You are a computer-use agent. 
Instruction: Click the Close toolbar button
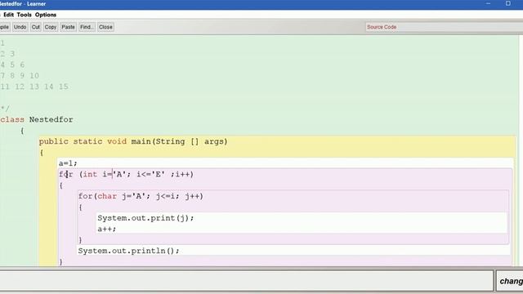pos(105,27)
